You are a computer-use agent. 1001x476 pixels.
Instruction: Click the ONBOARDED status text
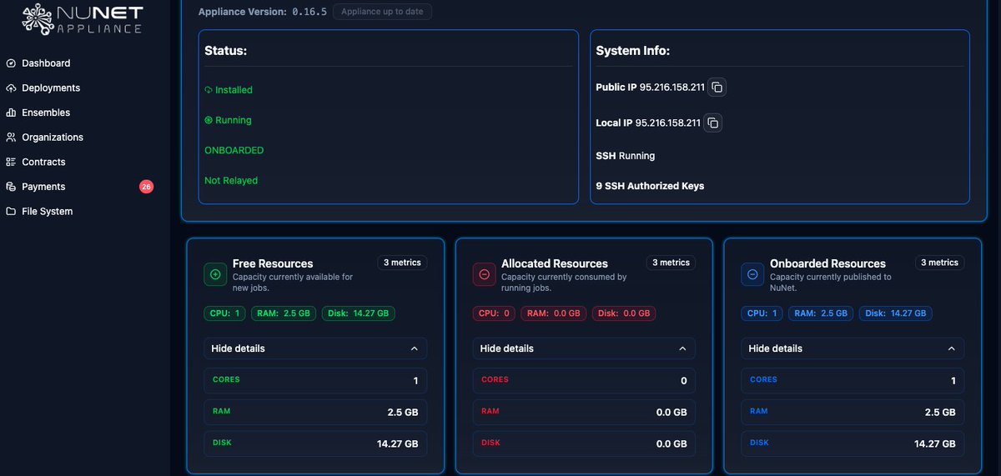[x=234, y=151]
